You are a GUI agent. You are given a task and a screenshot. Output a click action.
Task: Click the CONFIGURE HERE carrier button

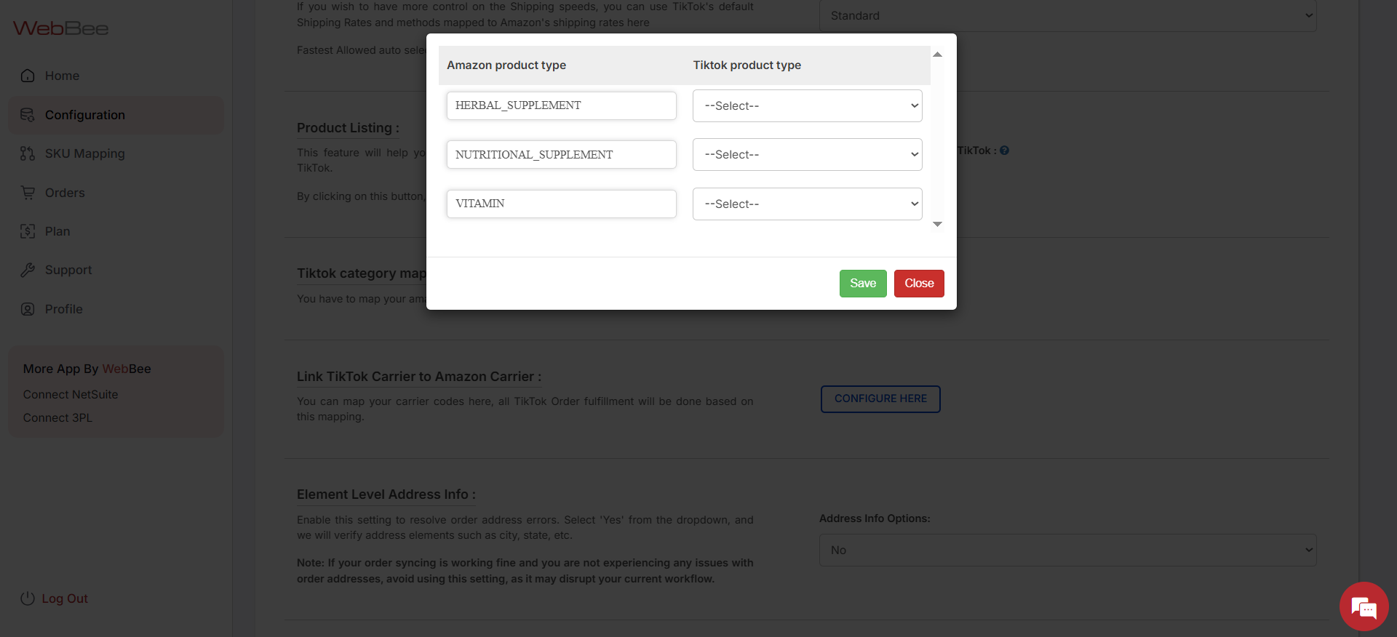tap(880, 399)
